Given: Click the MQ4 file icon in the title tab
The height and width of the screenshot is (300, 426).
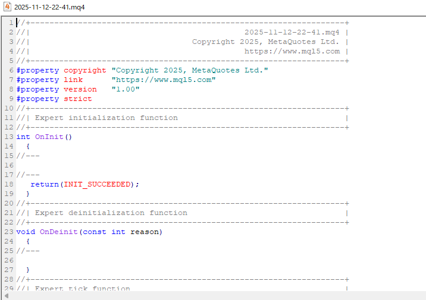Looking at the screenshot, I should pos(7,7).
